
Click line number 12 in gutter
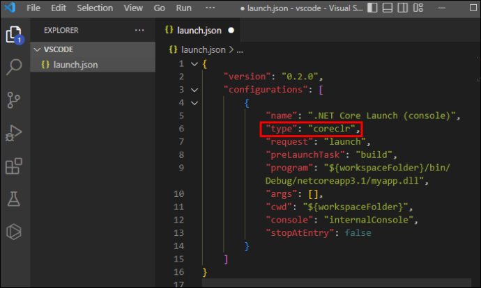click(x=178, y=220)
